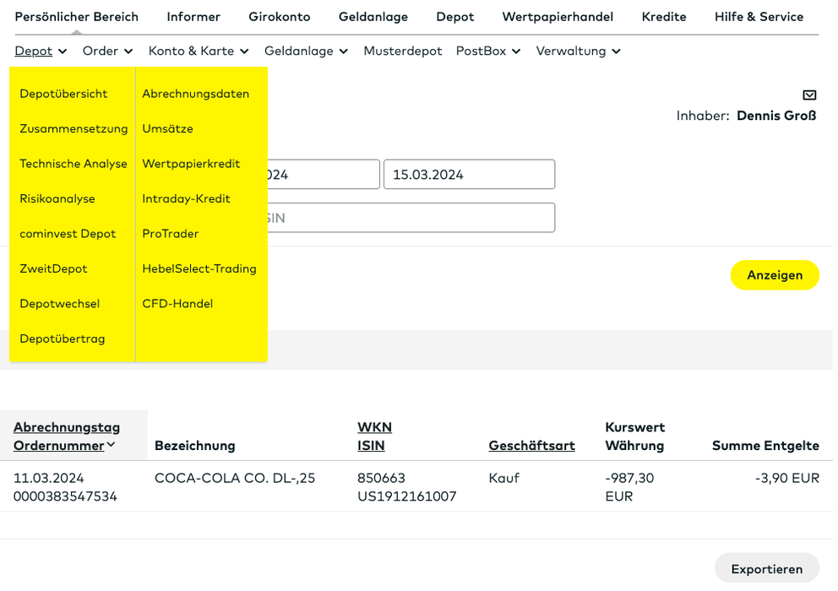Screen dimensions: 838x591
Task: Click the Exportieren button
Action: pos(766,567)
